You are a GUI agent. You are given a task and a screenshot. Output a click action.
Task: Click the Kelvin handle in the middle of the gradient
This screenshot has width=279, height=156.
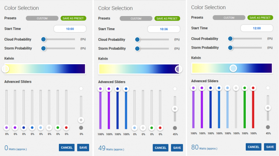click(x=233, y=68)
